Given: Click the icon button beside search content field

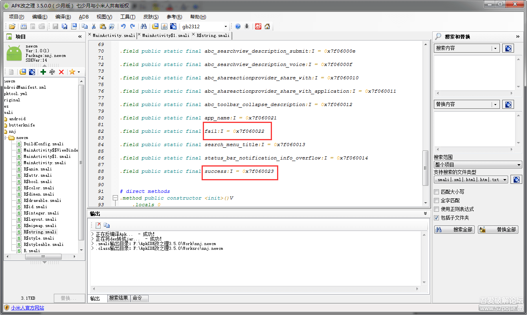Looking at the screenshot, I should [508, 48].
